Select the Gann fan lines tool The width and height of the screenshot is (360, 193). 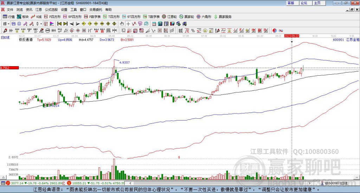130,30
